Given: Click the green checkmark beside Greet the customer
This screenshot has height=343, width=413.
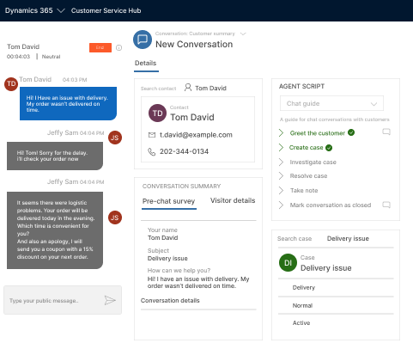Looking at the screenshot, I should click(x=351, y=132).
